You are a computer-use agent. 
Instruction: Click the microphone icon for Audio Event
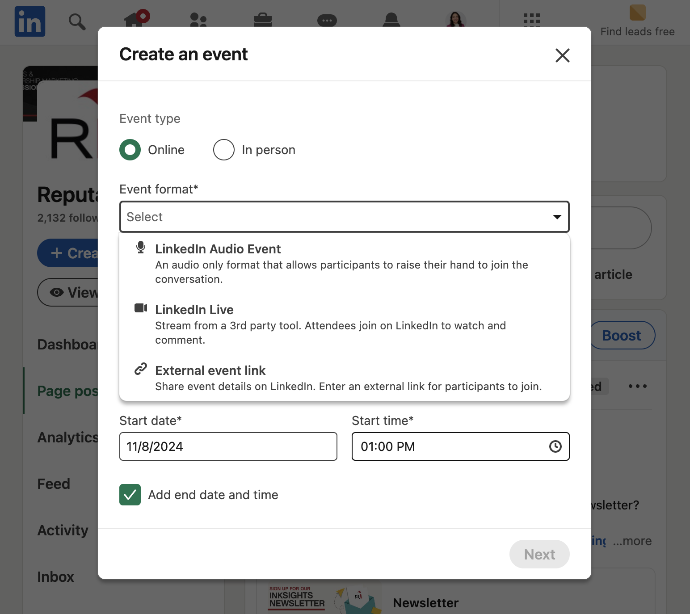point(141,248)
